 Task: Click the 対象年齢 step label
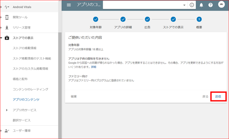click(x=96, y=27)
